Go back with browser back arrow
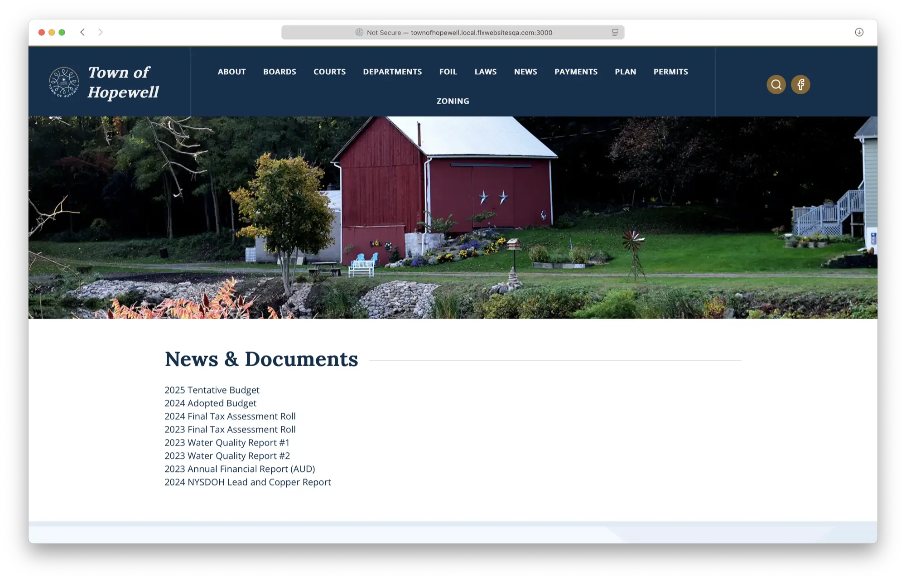 [x=82, y=32]
